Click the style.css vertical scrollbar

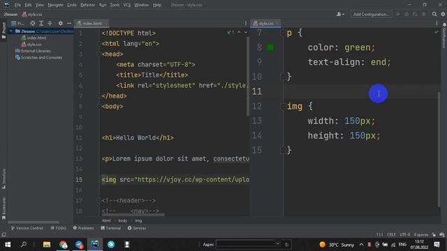439,149
